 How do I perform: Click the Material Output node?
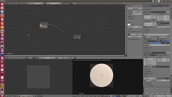[77, 37]
